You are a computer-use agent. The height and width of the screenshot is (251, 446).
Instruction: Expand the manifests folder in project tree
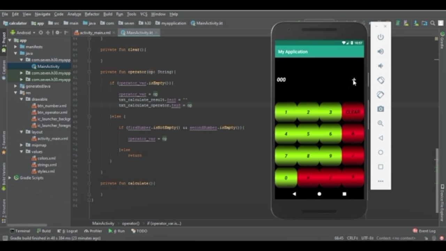tap(16, 47)
